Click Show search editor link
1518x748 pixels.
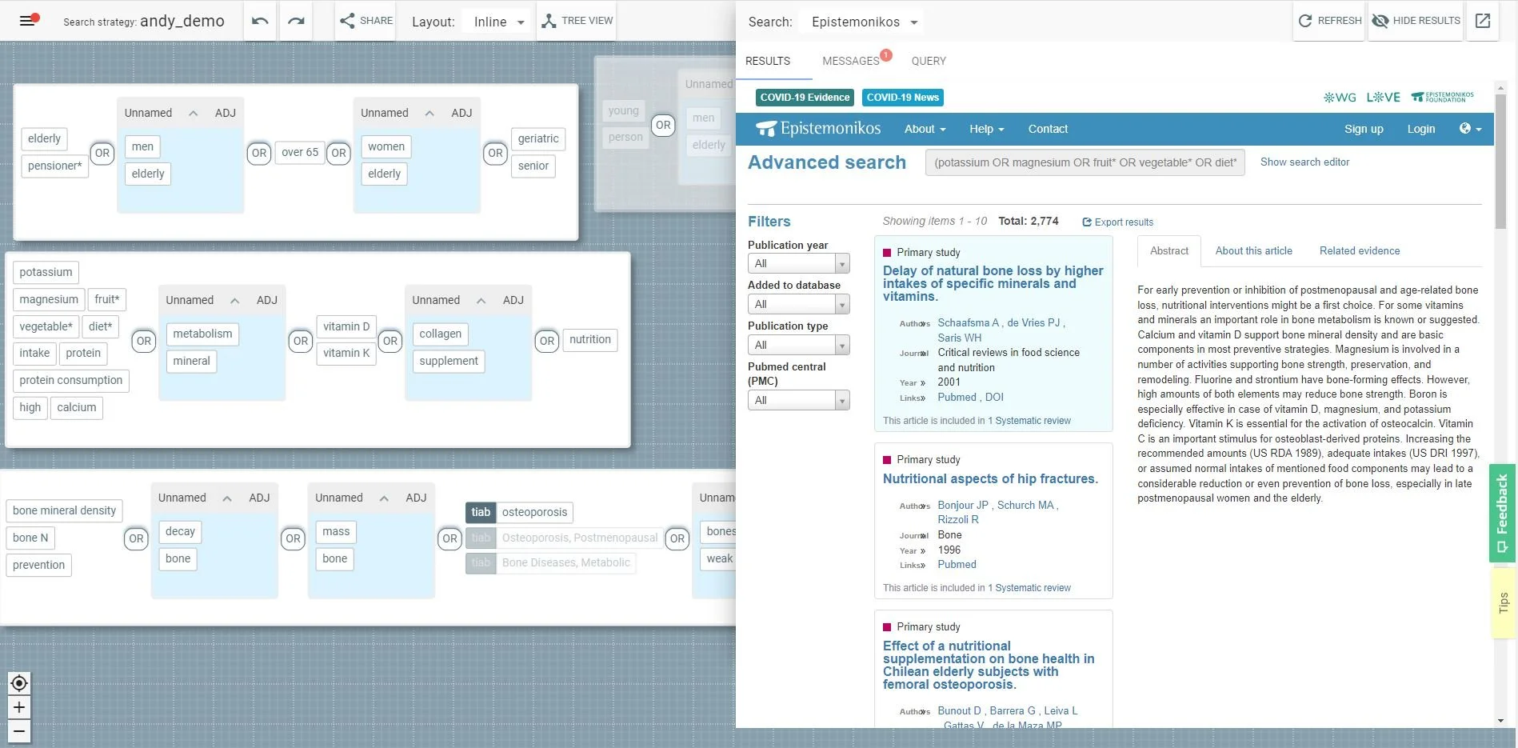[1304, 162]
